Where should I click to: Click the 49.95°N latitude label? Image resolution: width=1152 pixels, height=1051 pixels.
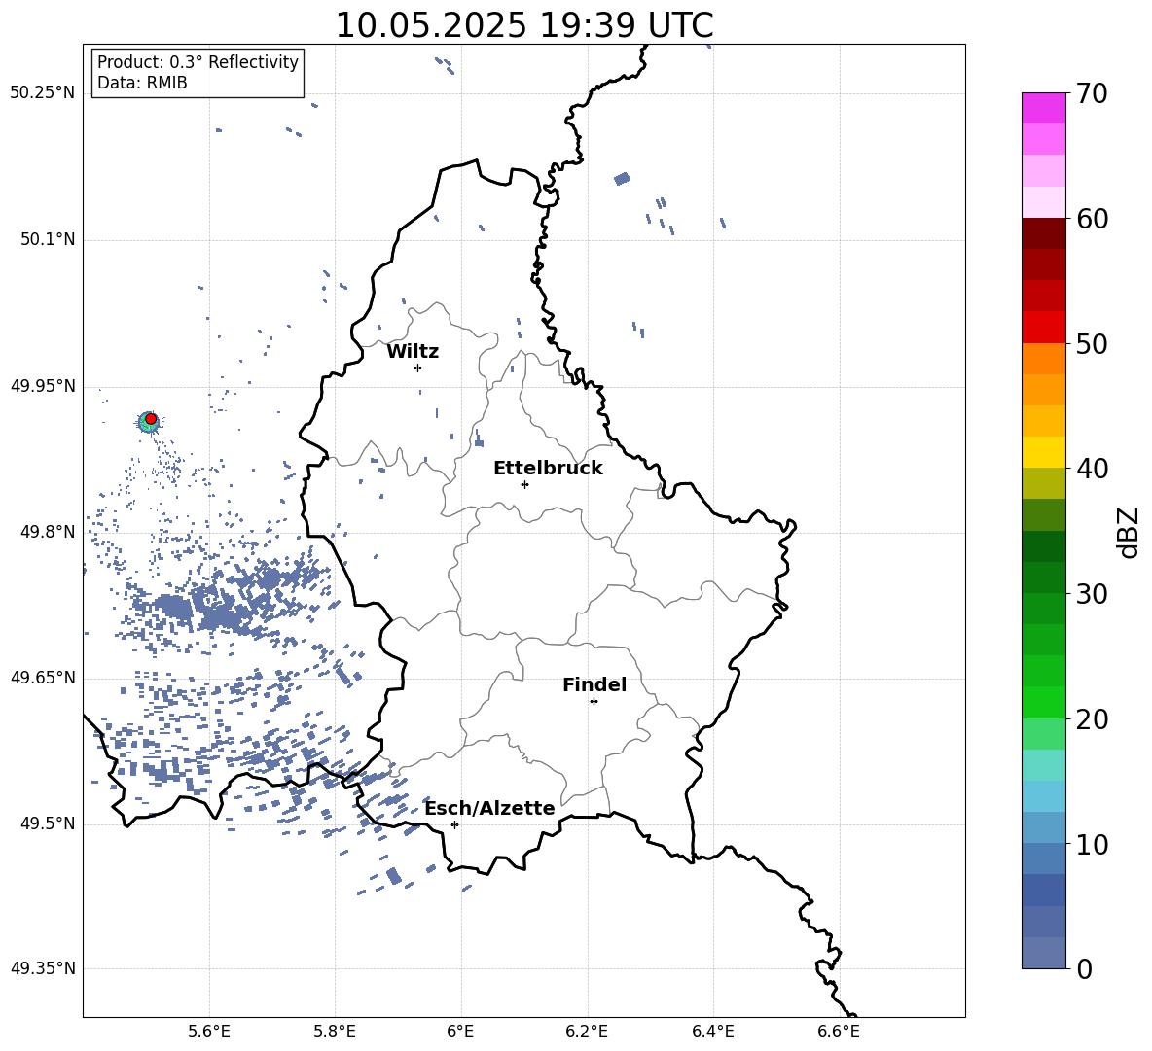click(x=43, y=386)
